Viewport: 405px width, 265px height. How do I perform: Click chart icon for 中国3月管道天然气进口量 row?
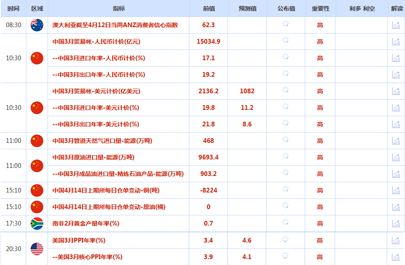[x=396, y=141]
